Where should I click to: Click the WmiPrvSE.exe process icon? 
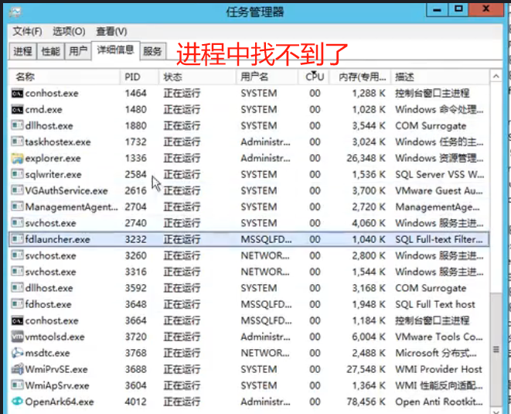pyautogui.click(x=17, y=369)
